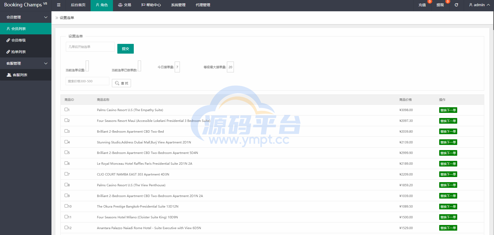Image resolution: width=494 pixels, height=235 pixels.
Task: Click the 会员列表 person icon in sidebar
Action: 8,29
